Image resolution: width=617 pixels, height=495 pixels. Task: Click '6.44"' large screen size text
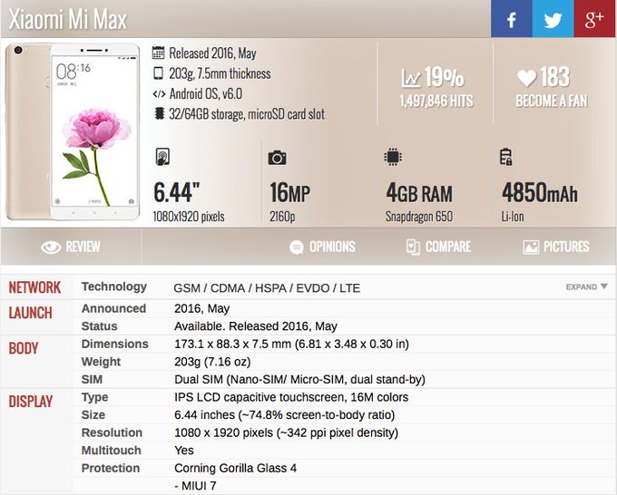click(x=177, y=192)
